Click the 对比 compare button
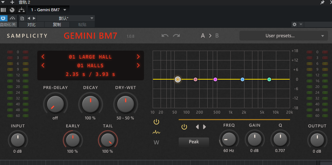Viewport: 332px width, 165px height. [x=31, y=25]
